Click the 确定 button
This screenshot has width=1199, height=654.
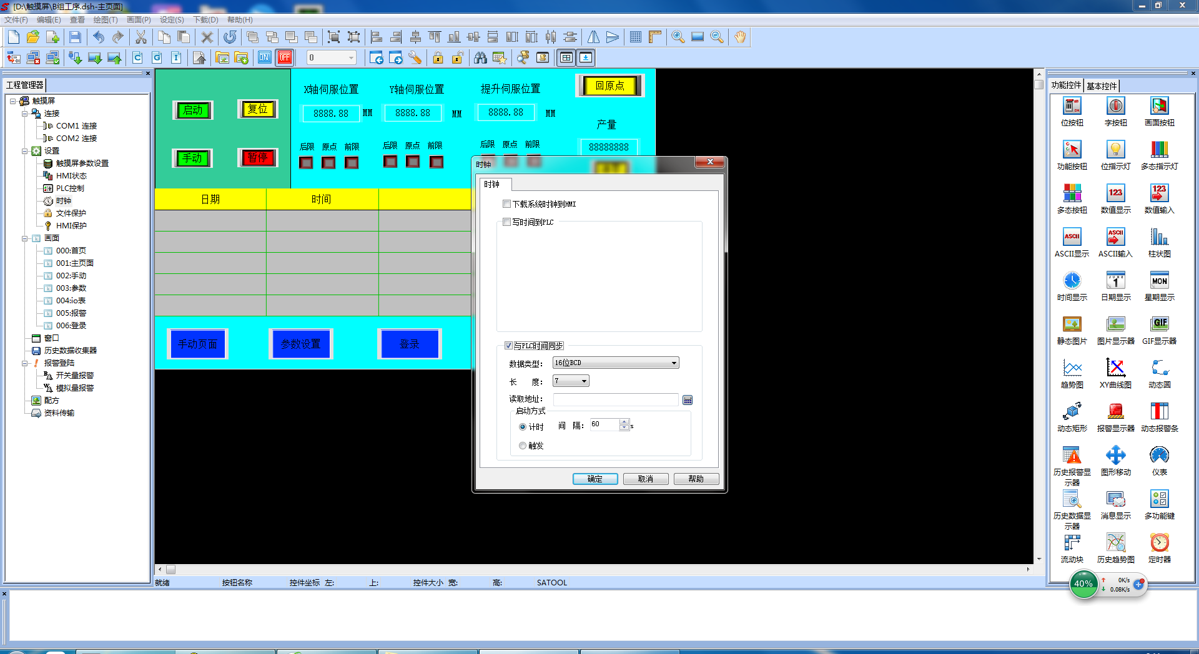pyautogui.click(x=595, y=479)
